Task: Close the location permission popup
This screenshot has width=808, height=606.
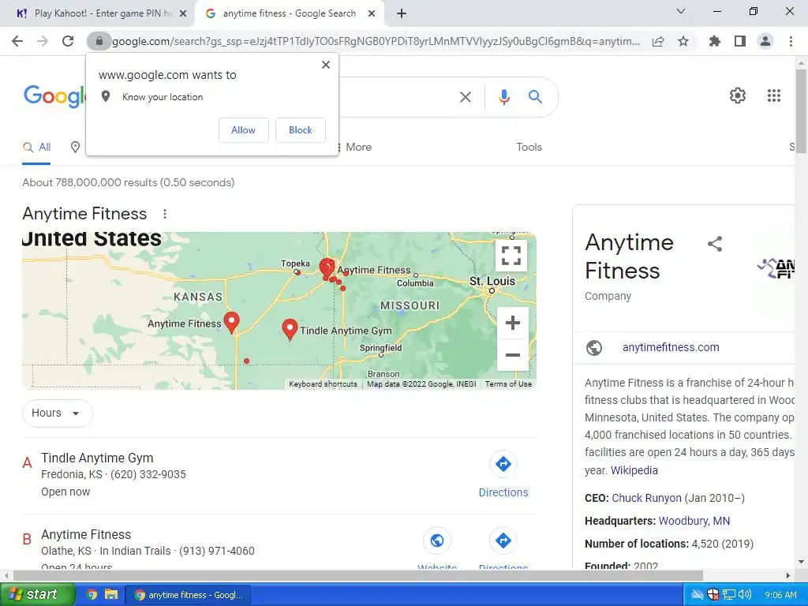Action: (326, 65)
